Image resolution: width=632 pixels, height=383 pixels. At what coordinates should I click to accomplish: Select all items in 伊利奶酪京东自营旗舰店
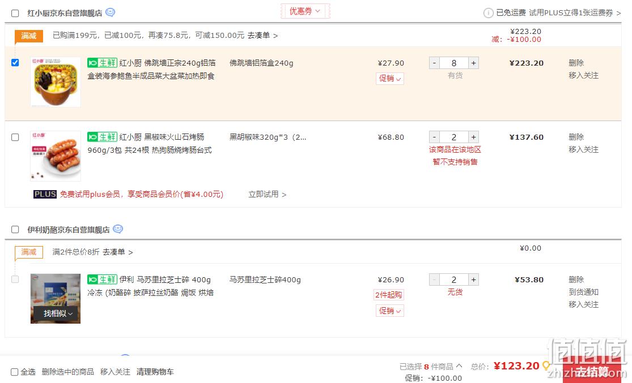15,229
